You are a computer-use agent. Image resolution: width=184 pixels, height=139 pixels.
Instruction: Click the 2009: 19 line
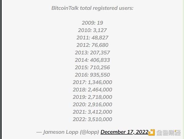(92, 23)
